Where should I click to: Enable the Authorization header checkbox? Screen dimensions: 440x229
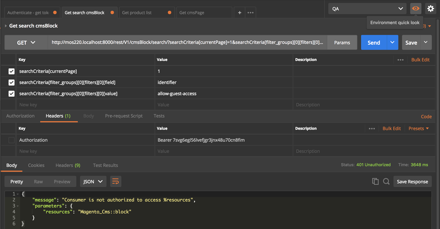pos(11,140)
